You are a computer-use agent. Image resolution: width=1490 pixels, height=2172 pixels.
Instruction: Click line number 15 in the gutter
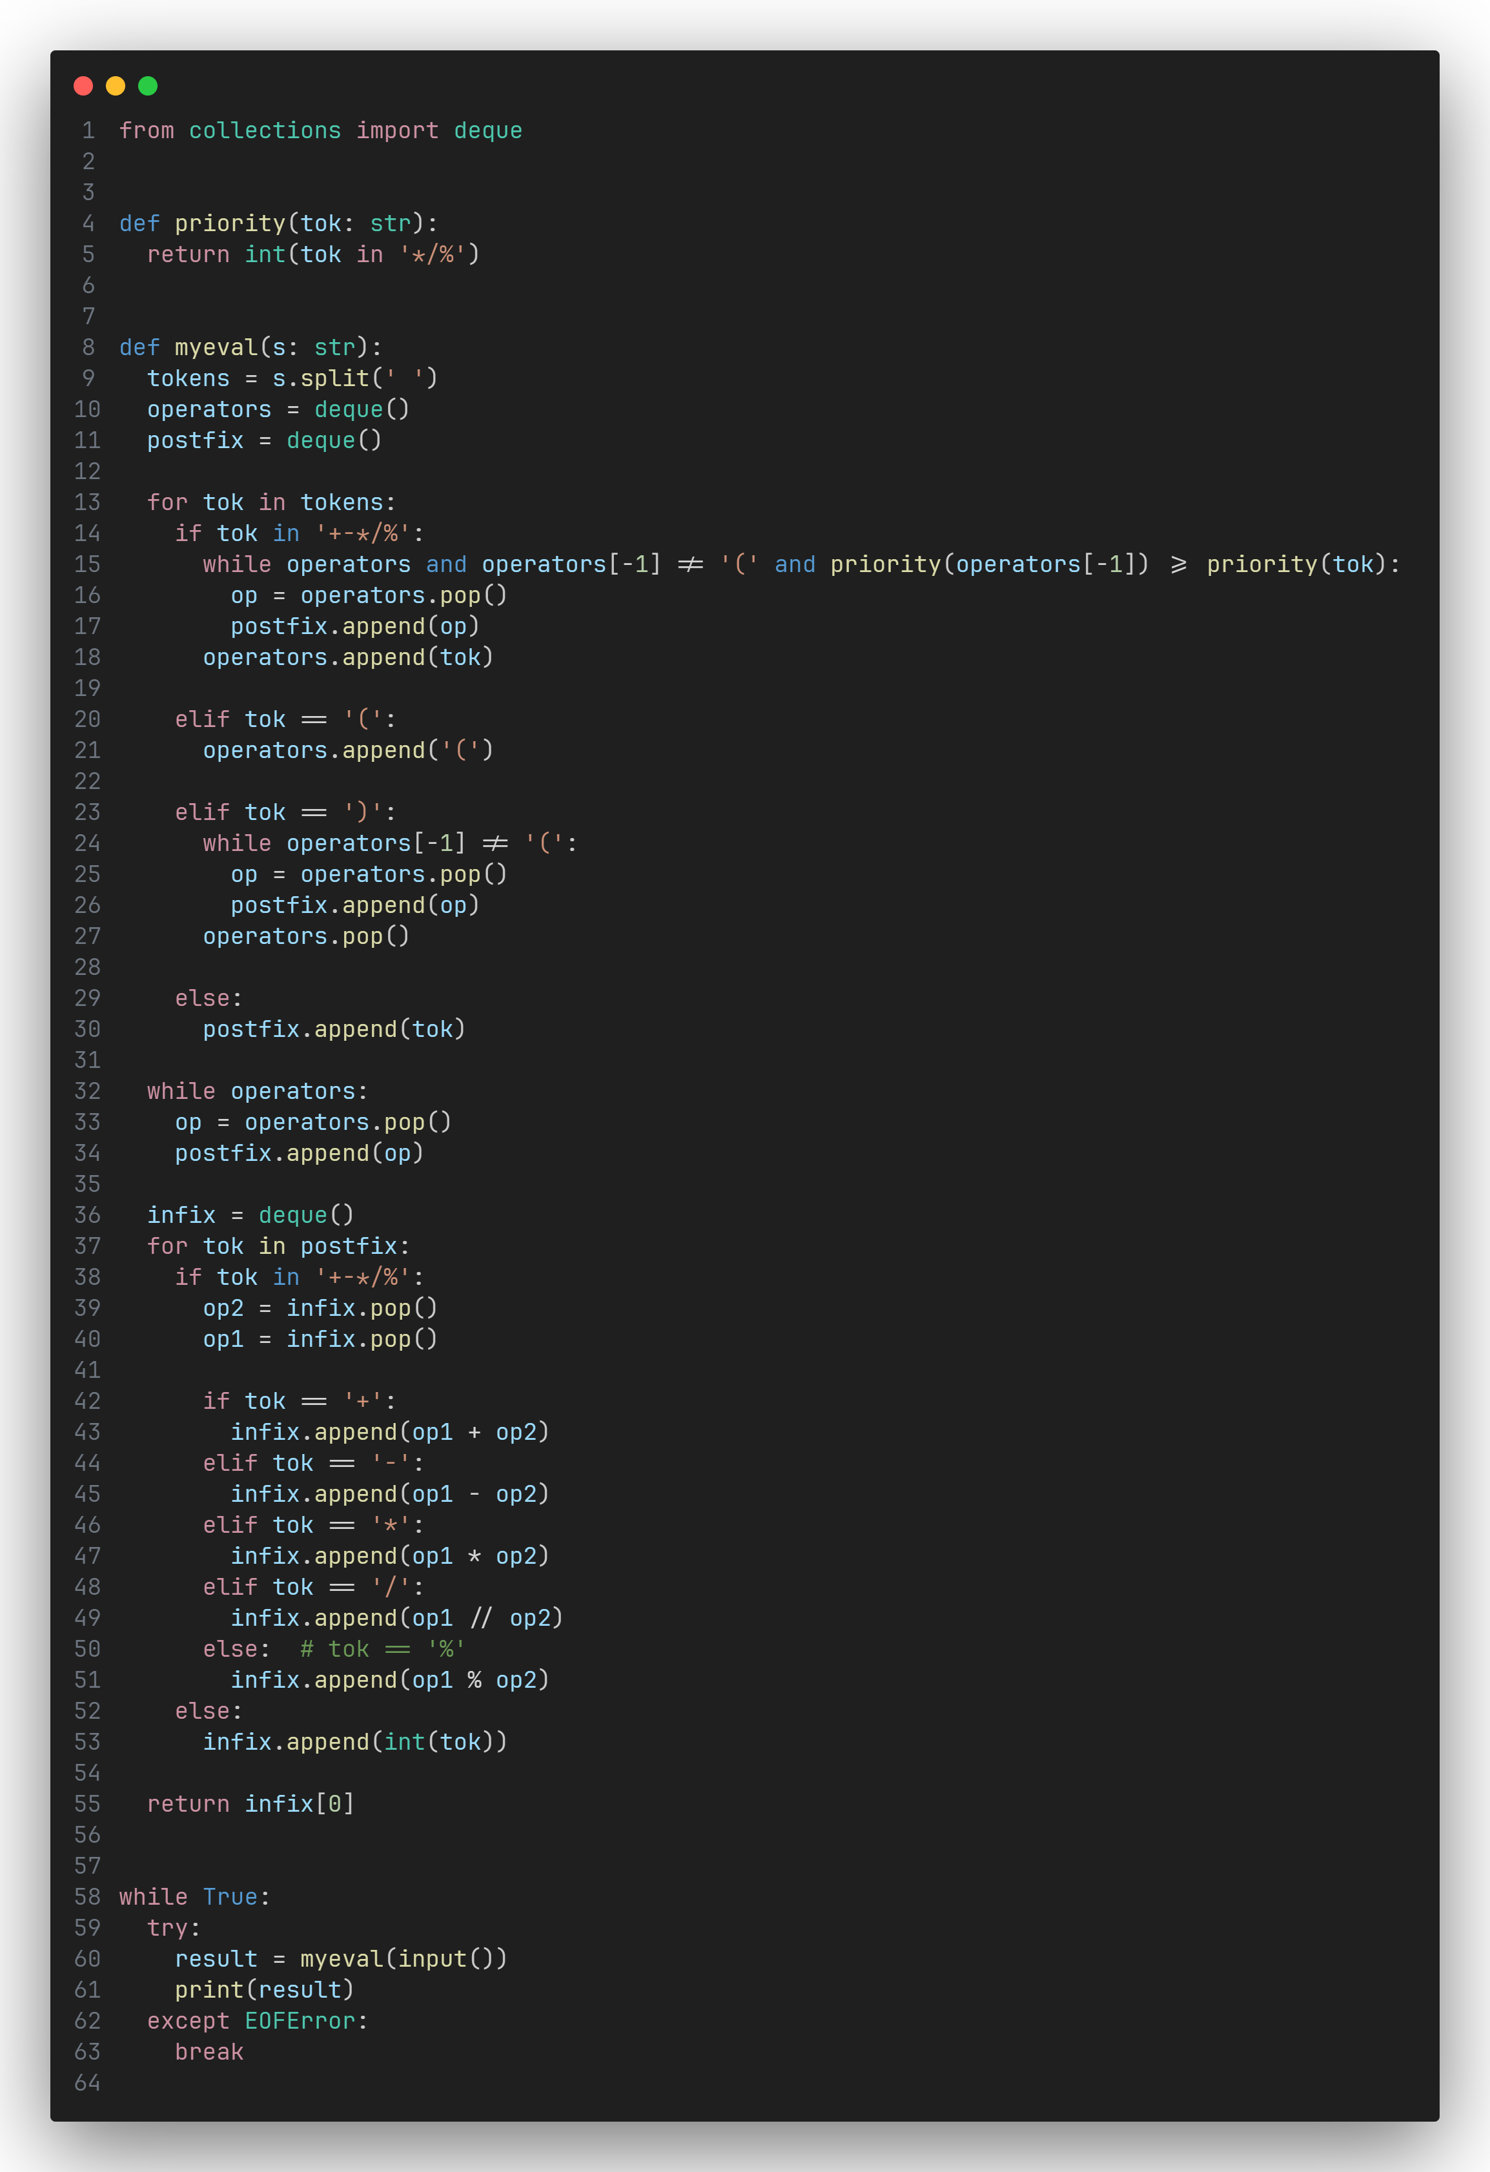tap(87, 564)
